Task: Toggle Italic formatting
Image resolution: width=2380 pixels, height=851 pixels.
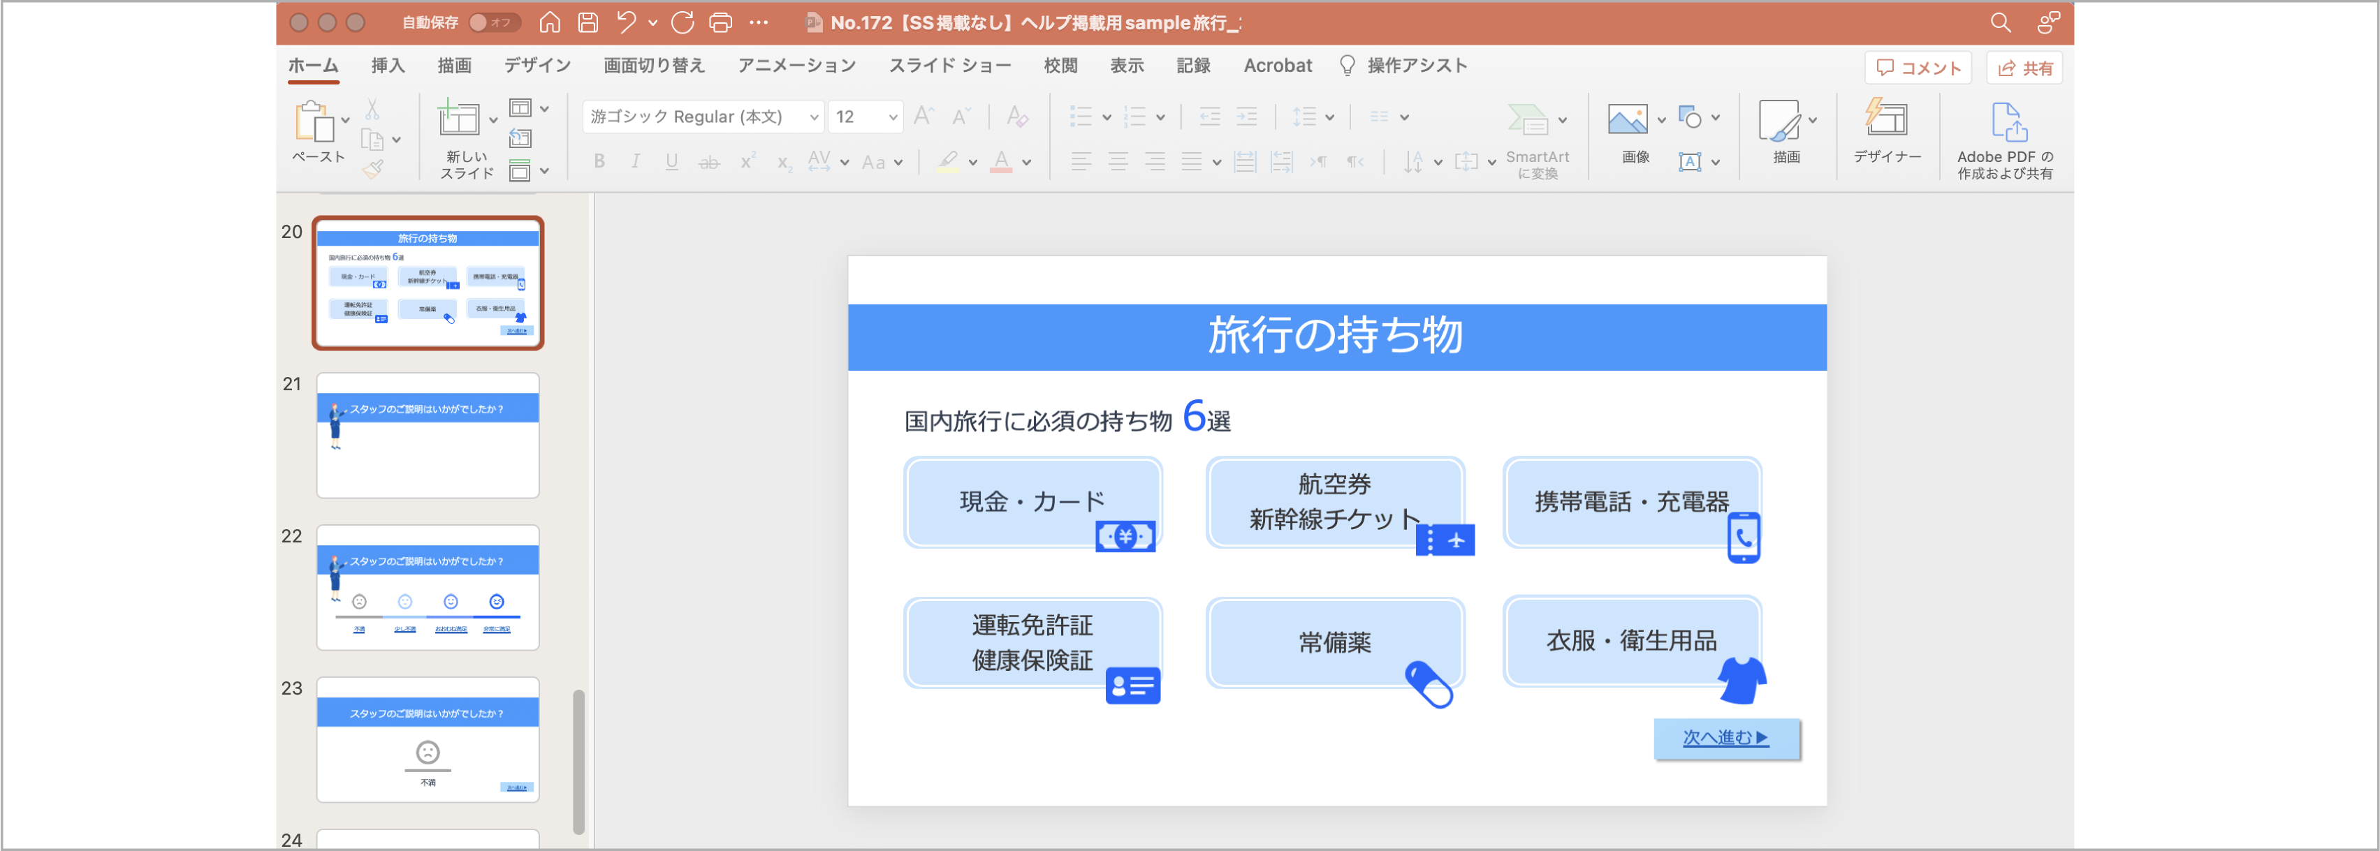Action: [636, 161]
